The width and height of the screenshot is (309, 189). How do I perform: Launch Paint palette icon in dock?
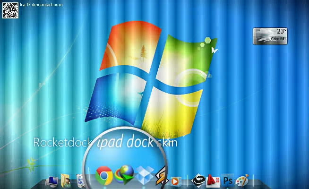point(242,180)
